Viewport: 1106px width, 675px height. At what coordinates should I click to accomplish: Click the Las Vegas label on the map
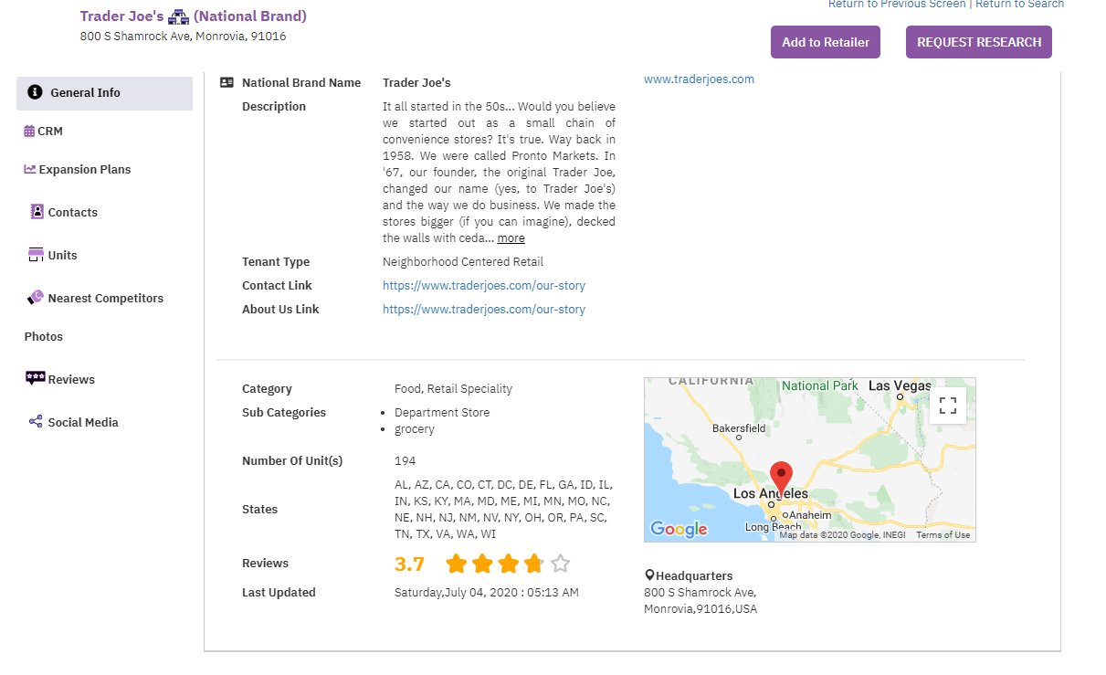click(x=900, y=385)
